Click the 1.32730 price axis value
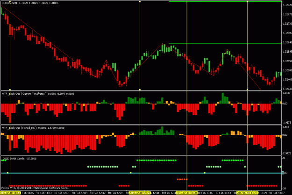Screen dimensions: 292x195 (x=287, y=24)
